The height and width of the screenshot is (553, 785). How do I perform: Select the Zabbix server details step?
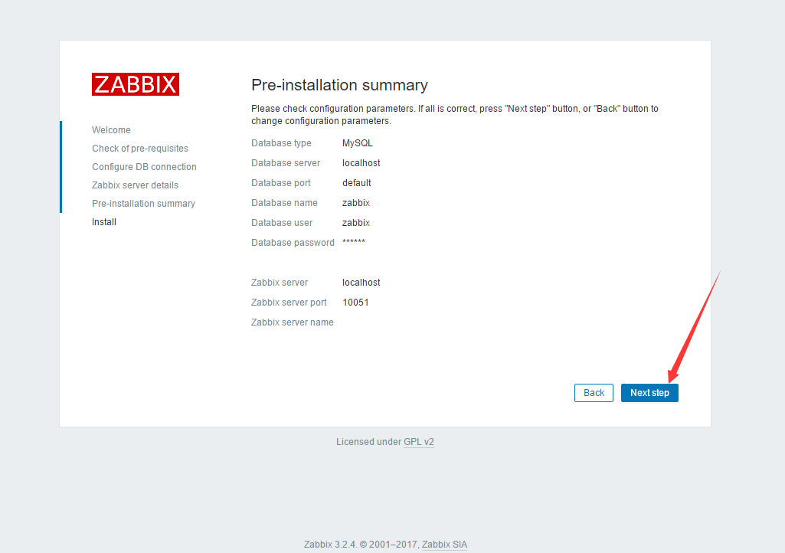(135, 185)
